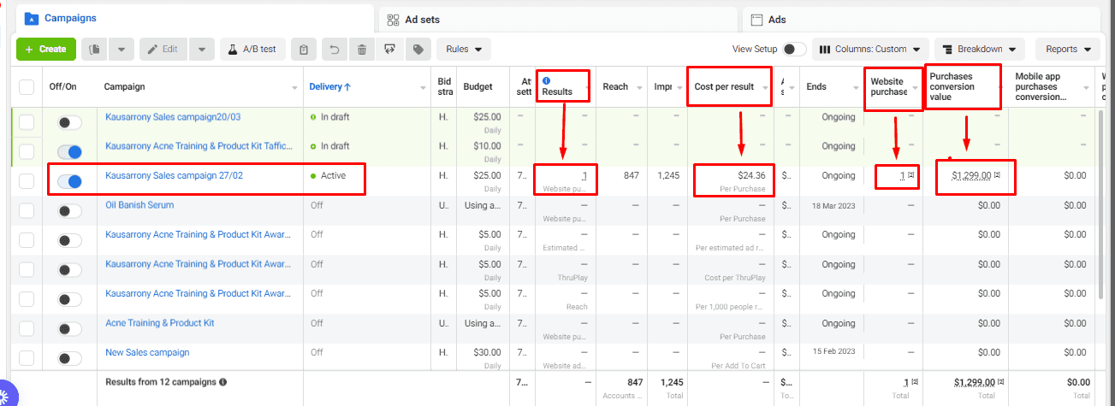Turn on Acne Training & Product Kit switch
This screenshot has width=1115, height=406.
70,329
